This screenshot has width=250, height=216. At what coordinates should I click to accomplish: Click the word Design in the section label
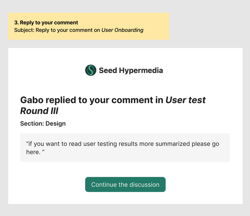pos(55,124)
